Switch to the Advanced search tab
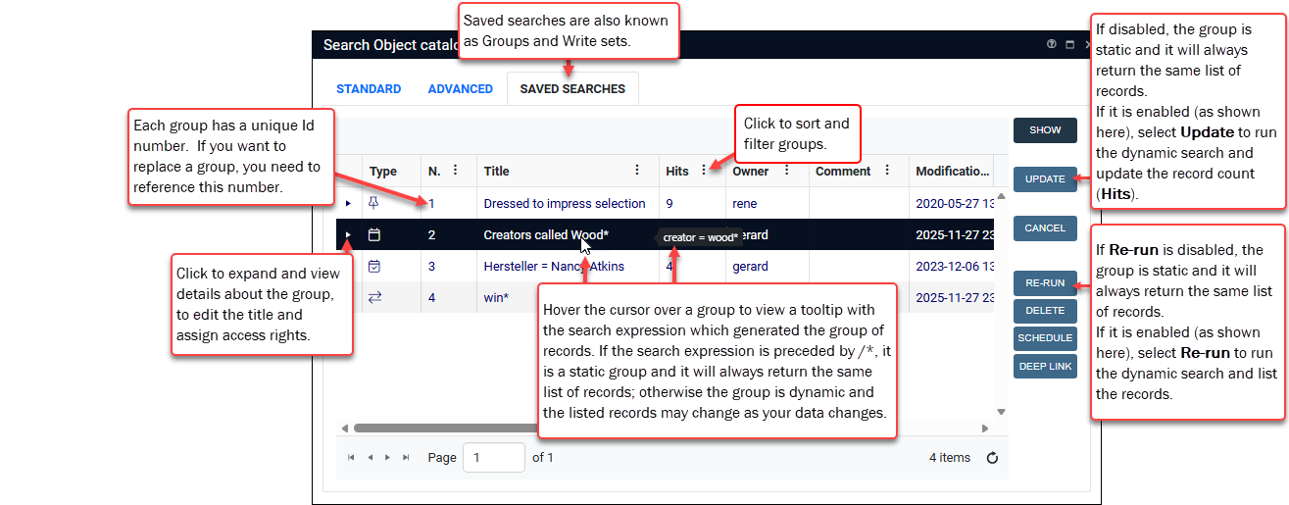The height and width of the screenshot is (505, 1289). coord(460,88)
